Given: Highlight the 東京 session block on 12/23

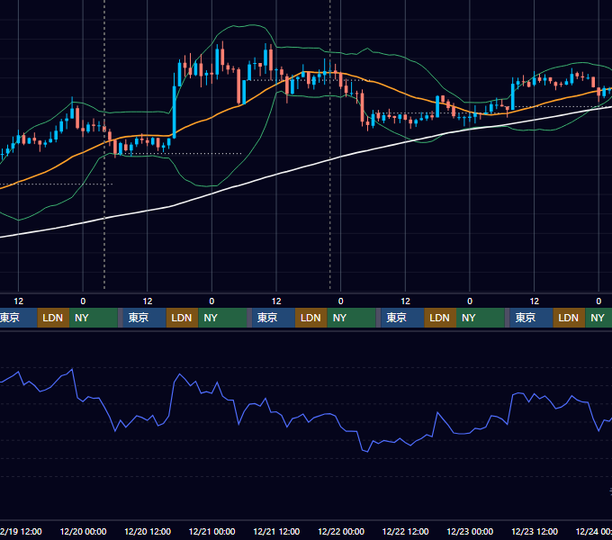Looking at the screenshot, I should click(531, 318).
